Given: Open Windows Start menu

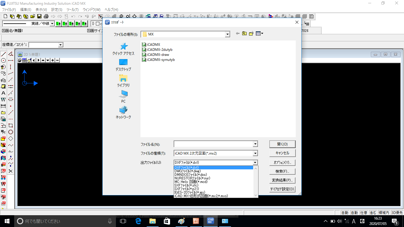Looking at the screenshot, I should coord(7,221).
